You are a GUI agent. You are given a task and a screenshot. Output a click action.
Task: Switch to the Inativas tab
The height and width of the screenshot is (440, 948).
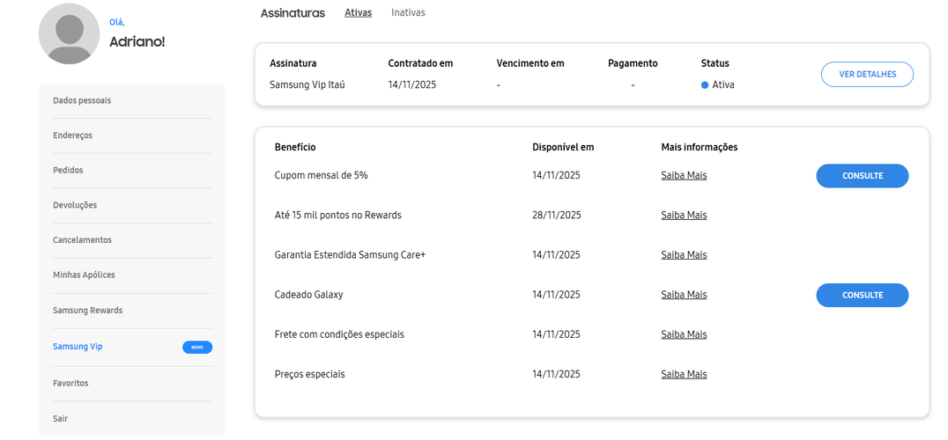pyautogui.click(x=408, y=12)
